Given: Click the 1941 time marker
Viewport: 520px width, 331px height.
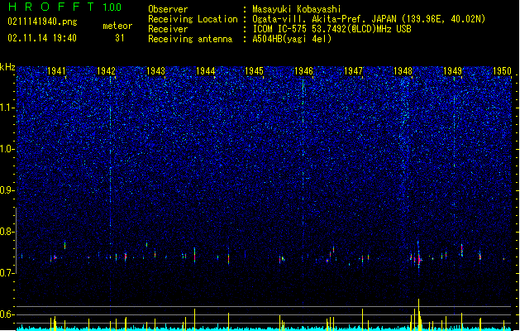Looking at the screenshot, I should pos(57,70).
